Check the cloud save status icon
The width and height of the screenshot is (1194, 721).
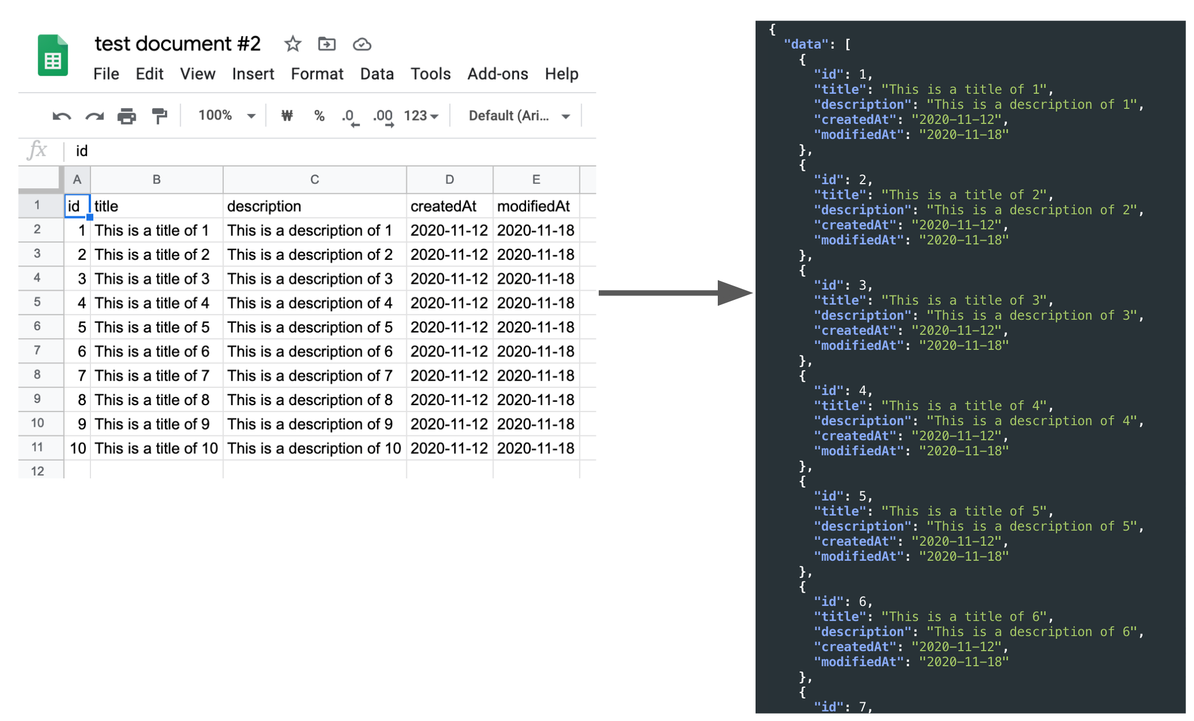pos(362,44)
